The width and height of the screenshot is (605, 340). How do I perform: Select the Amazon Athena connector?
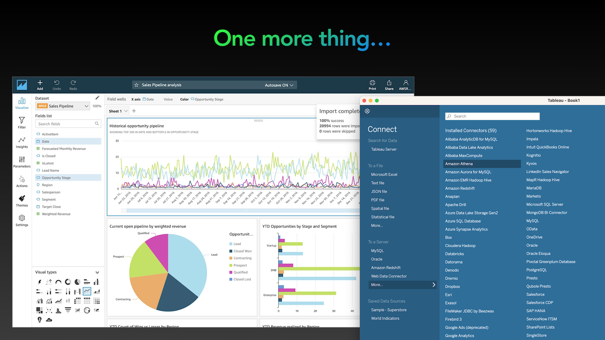[x=459, y=164]
